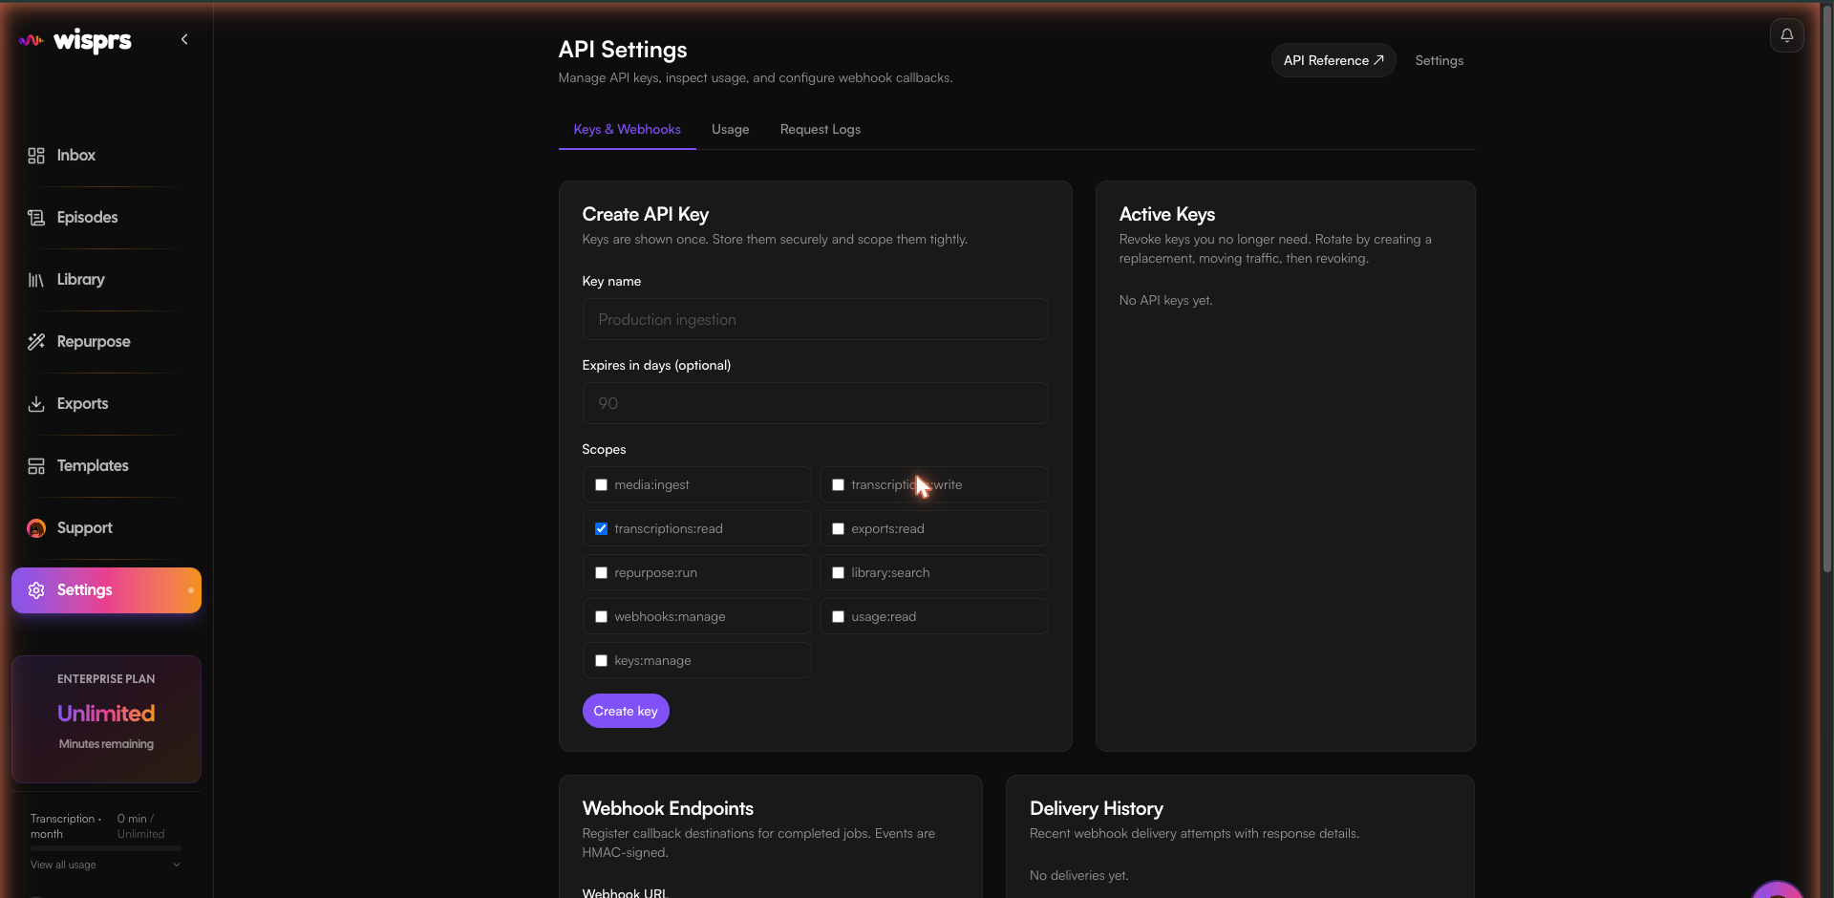This screenshot has height=898, width=1834.
Task: Focus the Key name input field
Action: pos(815,319)
